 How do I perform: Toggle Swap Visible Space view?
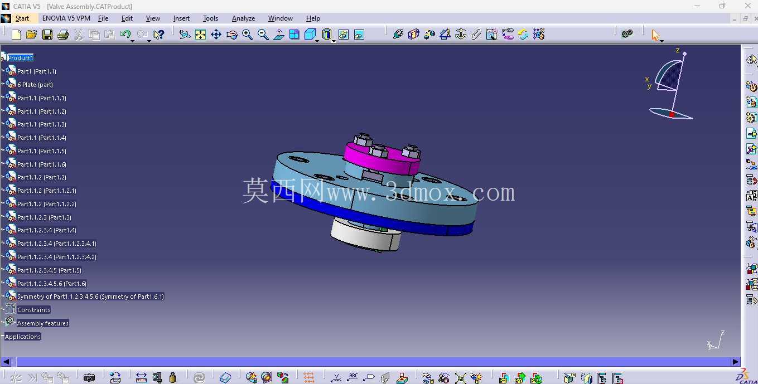[359, 35]
